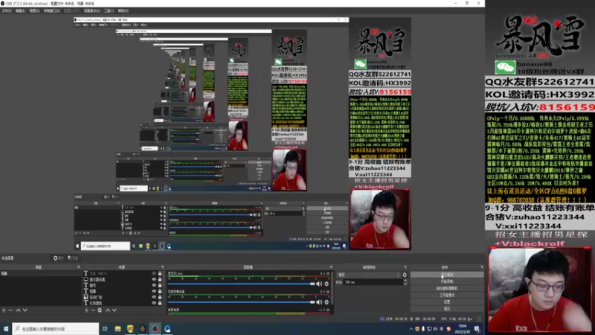Image resolution: width=595 pixels, height=335 pixels.
Task: Switch to OBS Studio taskbar icon
Action: pos(155,329)
